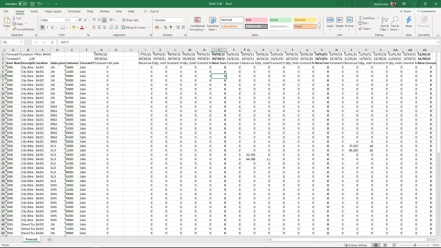Open Find & Select tool
This screenshot has height=248, width=441.
coord(395,23)
